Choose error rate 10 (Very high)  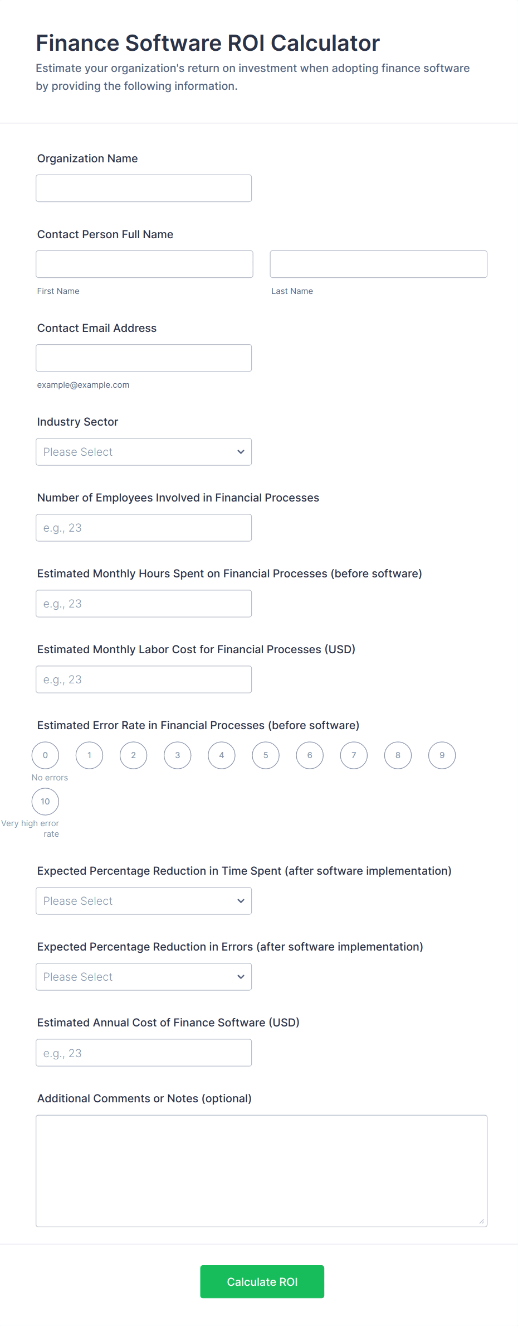pos(45,802)
